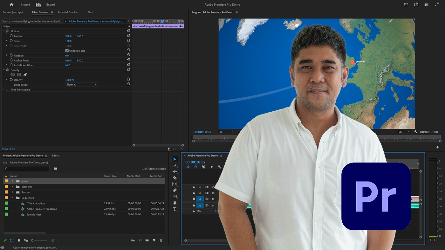Click the Project panel search field
The image size is (445, 250).
pyautogui.click(x=26, y=168)
